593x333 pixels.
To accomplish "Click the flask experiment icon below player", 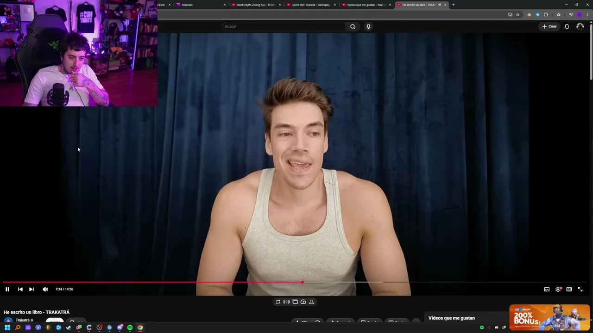I will 311,302.
